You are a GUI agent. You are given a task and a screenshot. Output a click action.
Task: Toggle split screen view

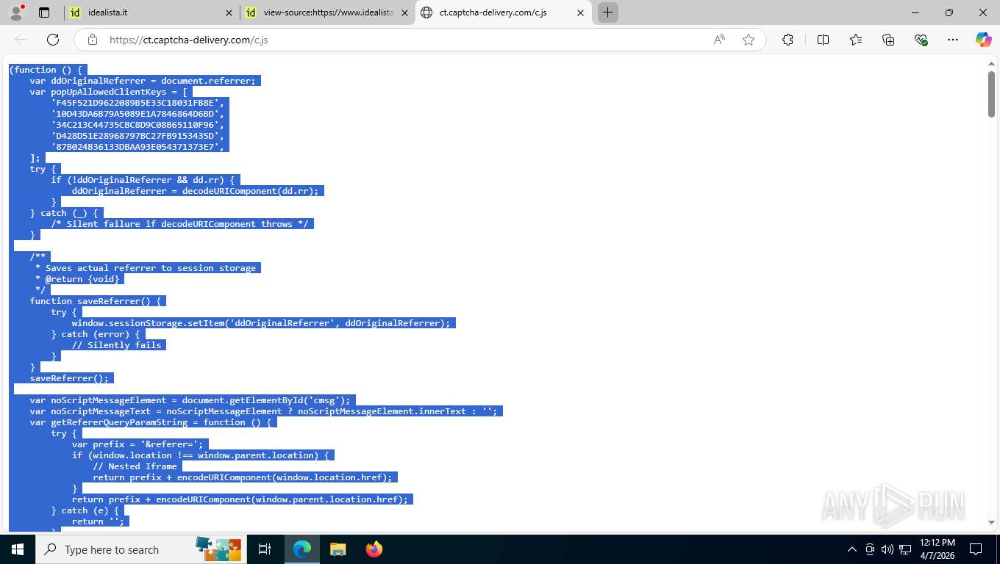[x=823, y=40]
